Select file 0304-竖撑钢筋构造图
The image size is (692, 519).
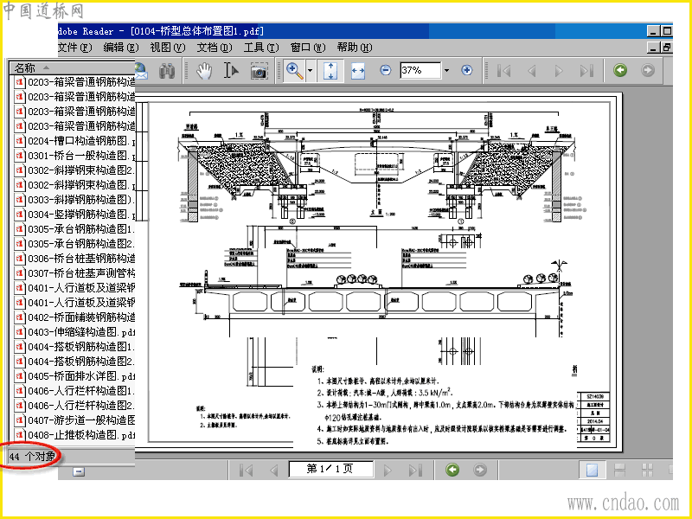pos(73,215)
